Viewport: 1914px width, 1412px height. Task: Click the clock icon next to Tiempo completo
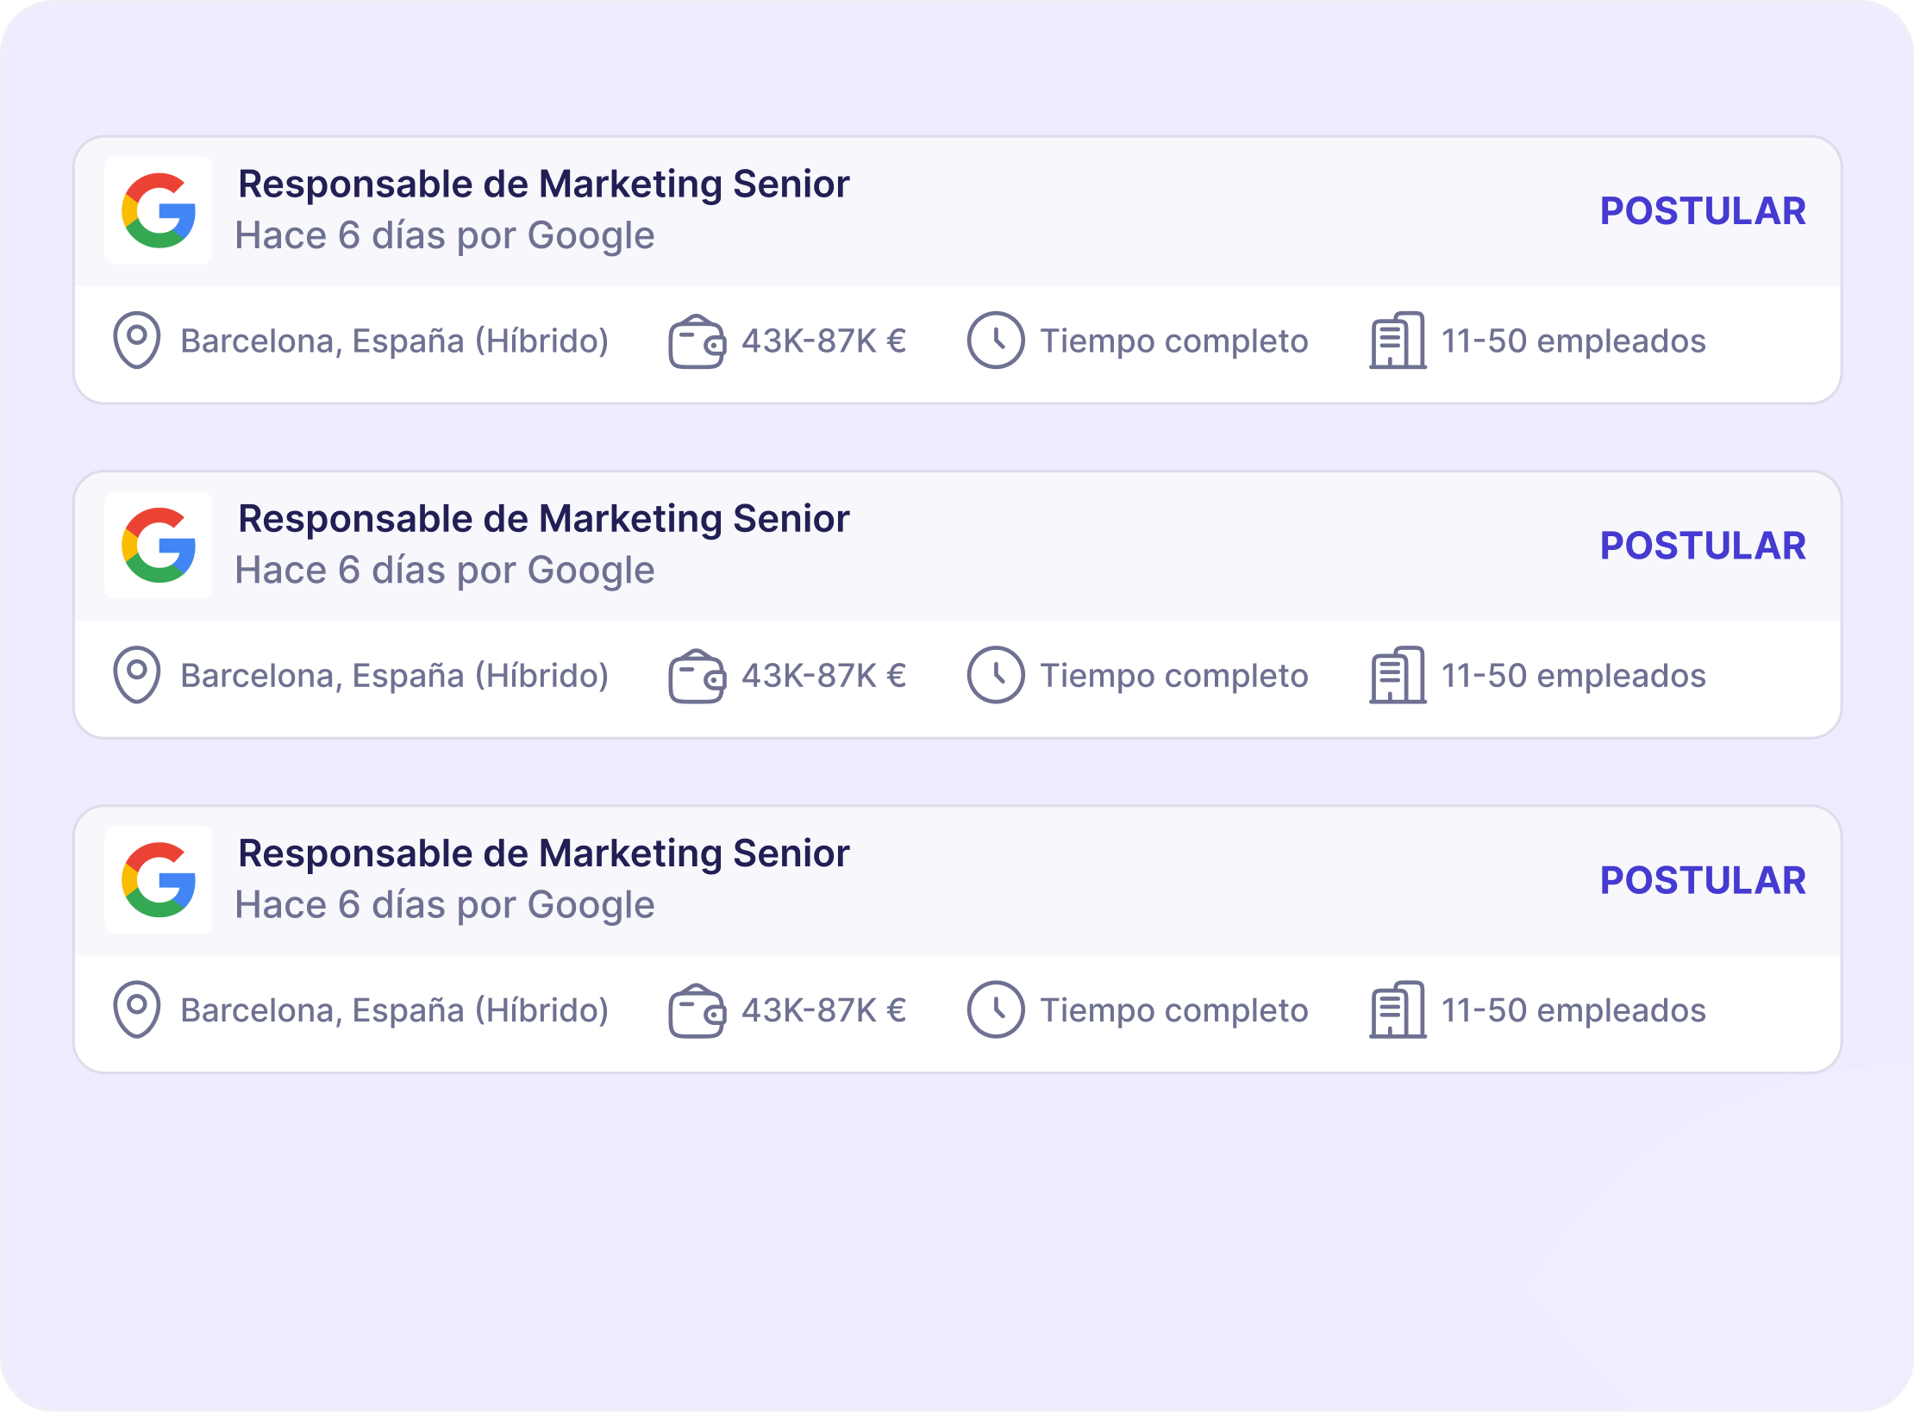(996, 341)
